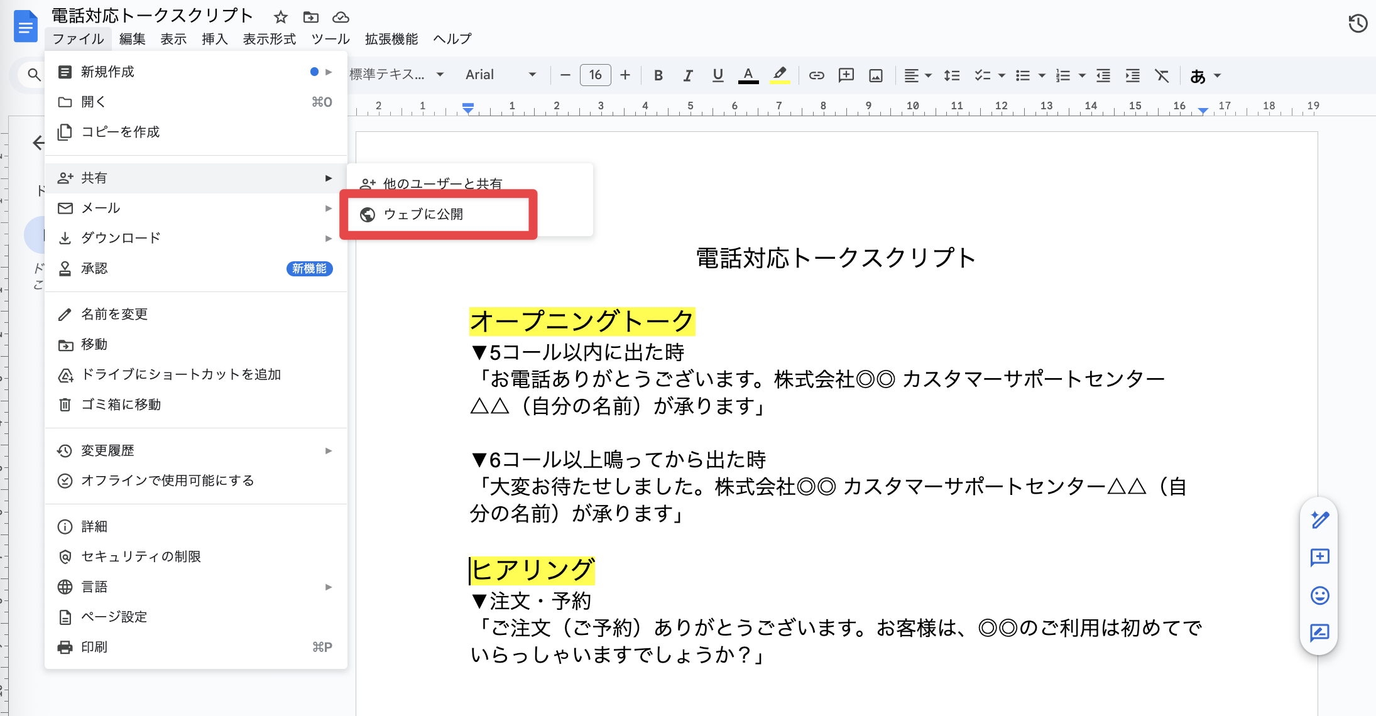1376x716 pixels.
Task: Open the ヘルプ menu
Action: coord(452,39)
